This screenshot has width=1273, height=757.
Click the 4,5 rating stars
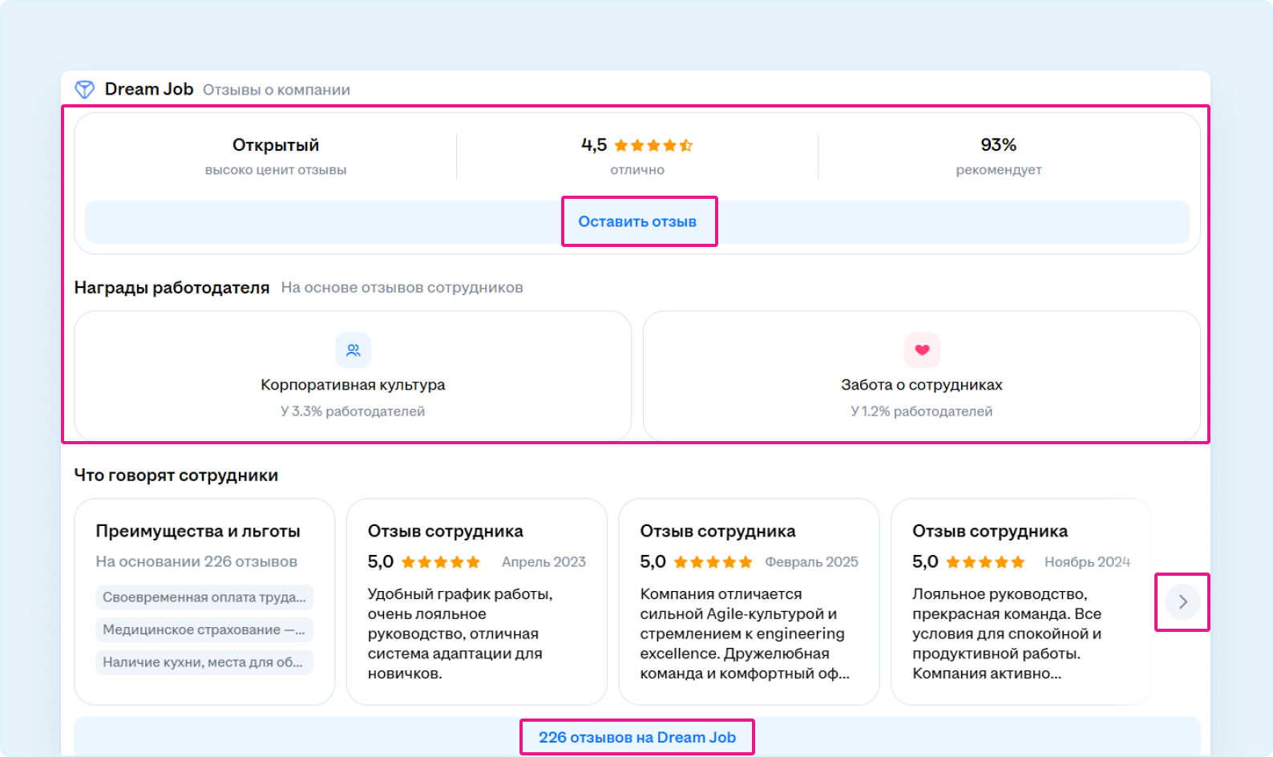point(653,145)
